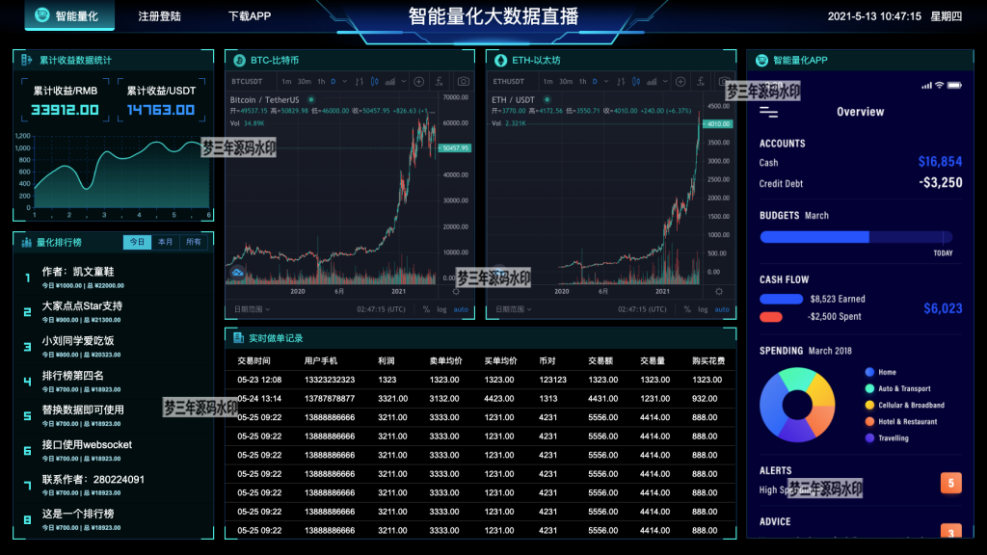Toggle log scale on ETH chart
This screenshot has width=987, height=555.
click(x=703, y=309)
